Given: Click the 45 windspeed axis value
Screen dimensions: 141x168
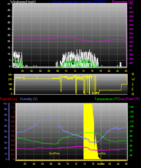Looking at the screenshot, I should point(9,10).
